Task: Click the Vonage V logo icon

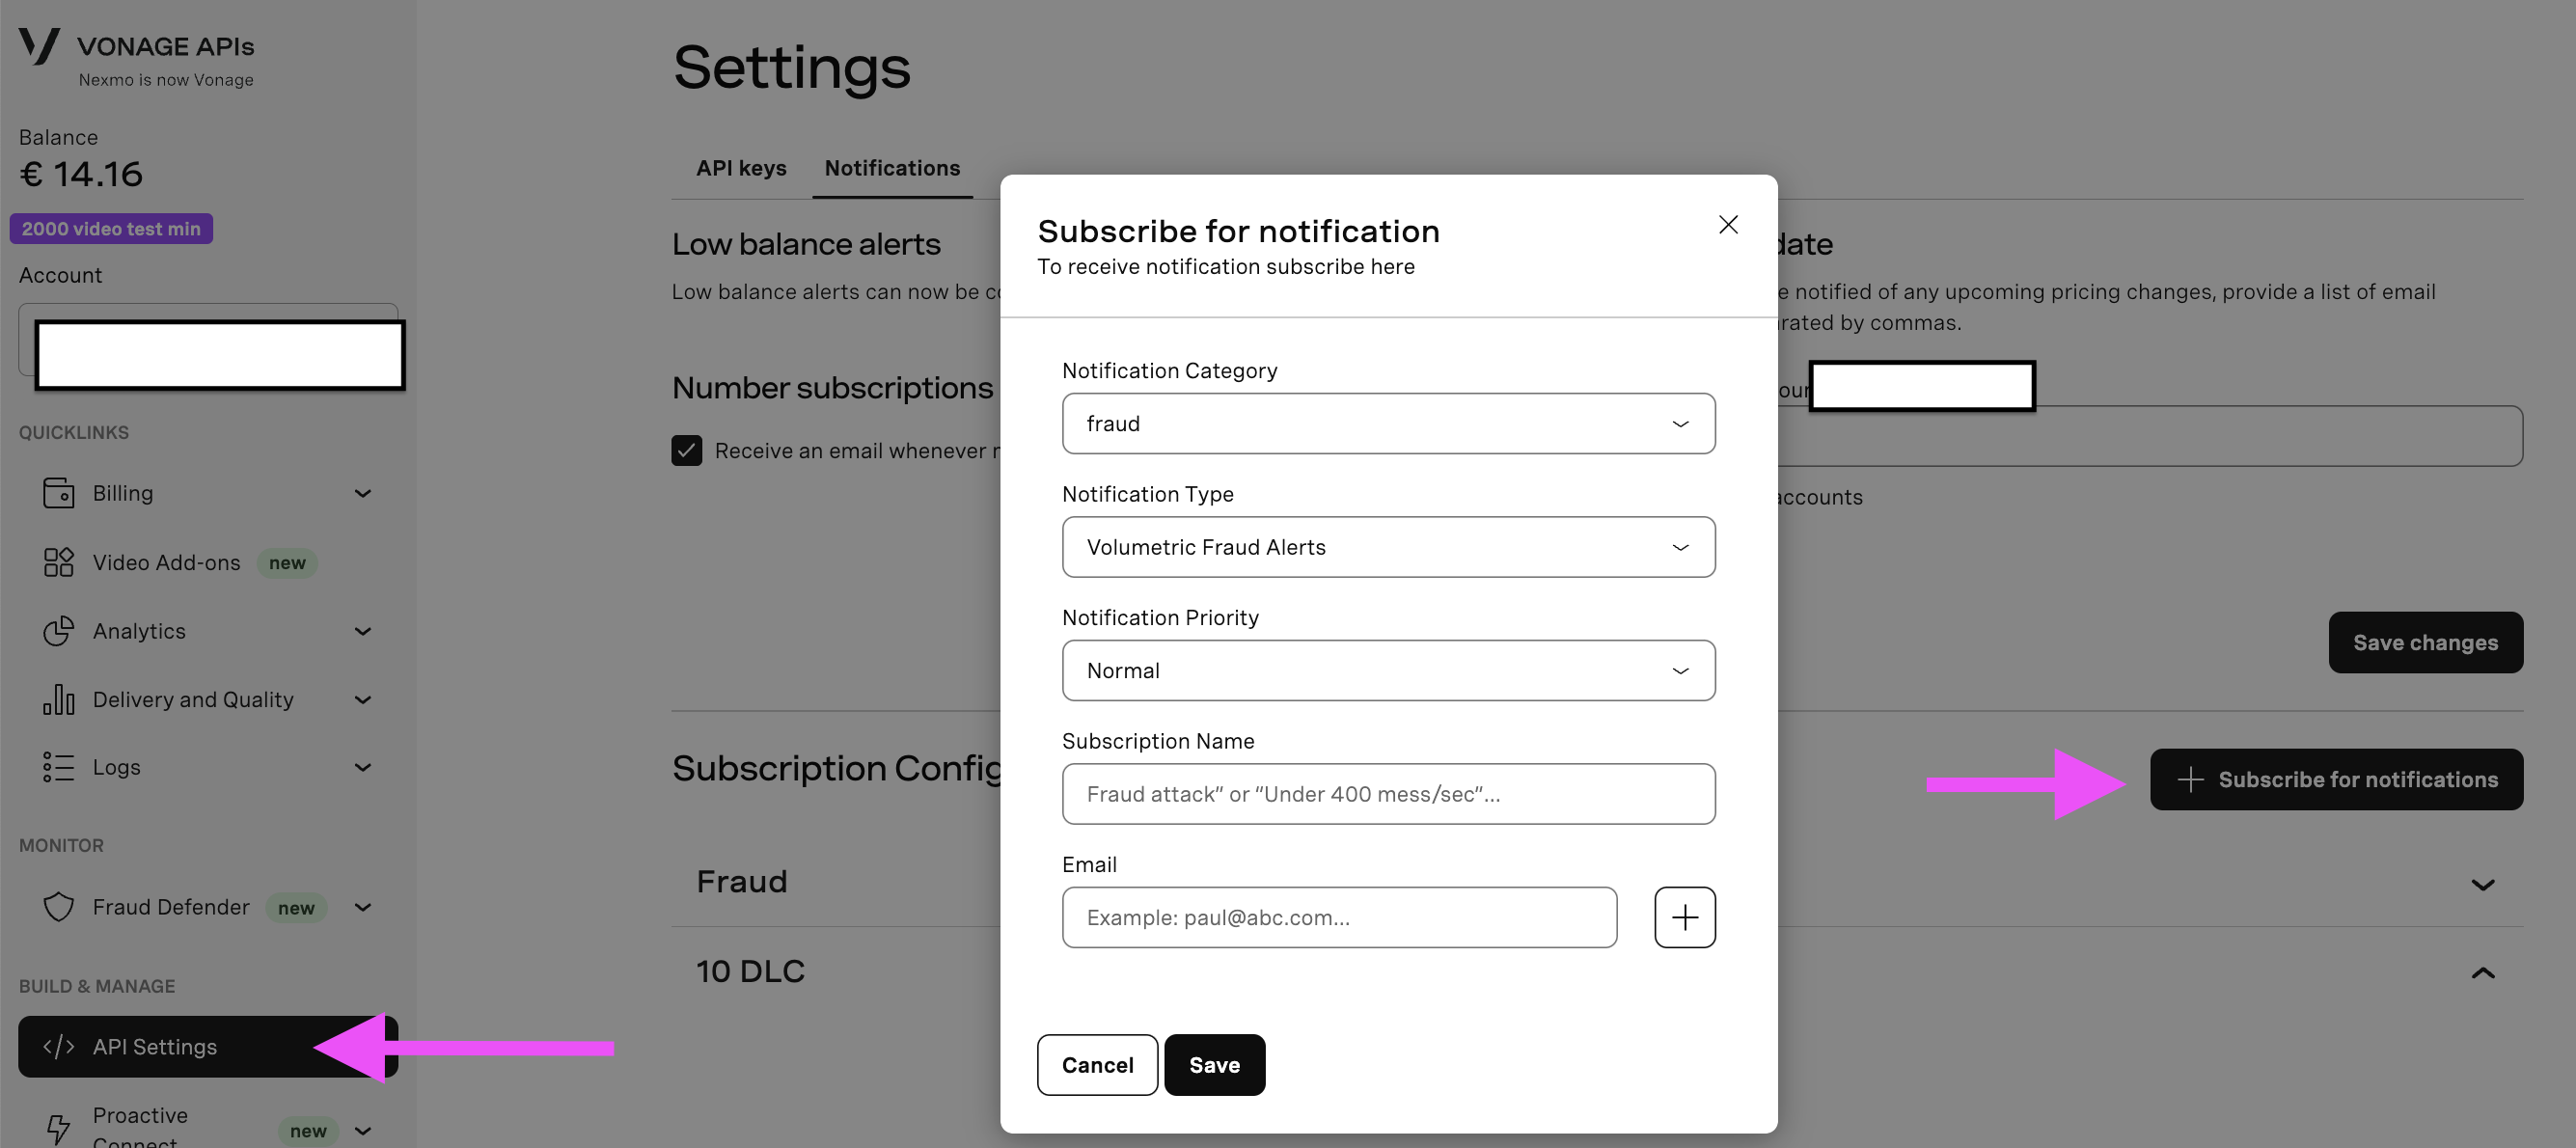Action: click(x=39, y=46)
